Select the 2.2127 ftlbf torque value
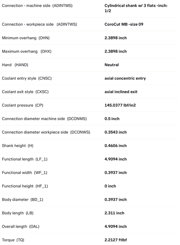The height and width of the screenshot is (245, 180). coord(116,240)
